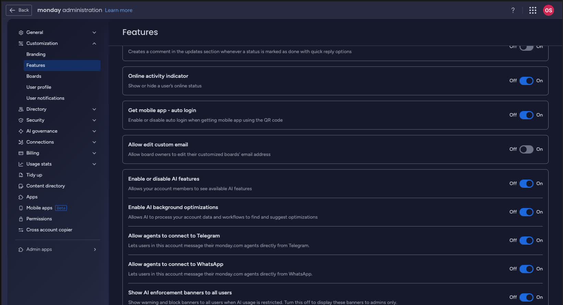Viewport: 563px width, 305px height.
Task: Click the Billing card icon
Action: tap(21, 153)
